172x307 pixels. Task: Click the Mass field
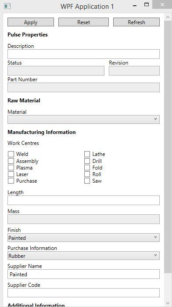point(83,219)
